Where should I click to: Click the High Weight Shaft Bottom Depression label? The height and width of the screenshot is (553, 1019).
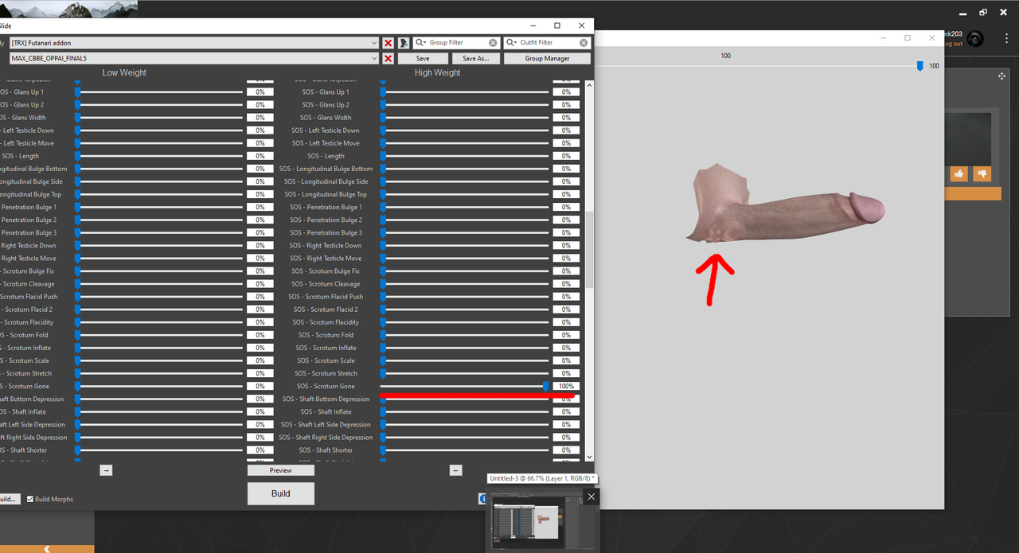(x=326, y=399)
